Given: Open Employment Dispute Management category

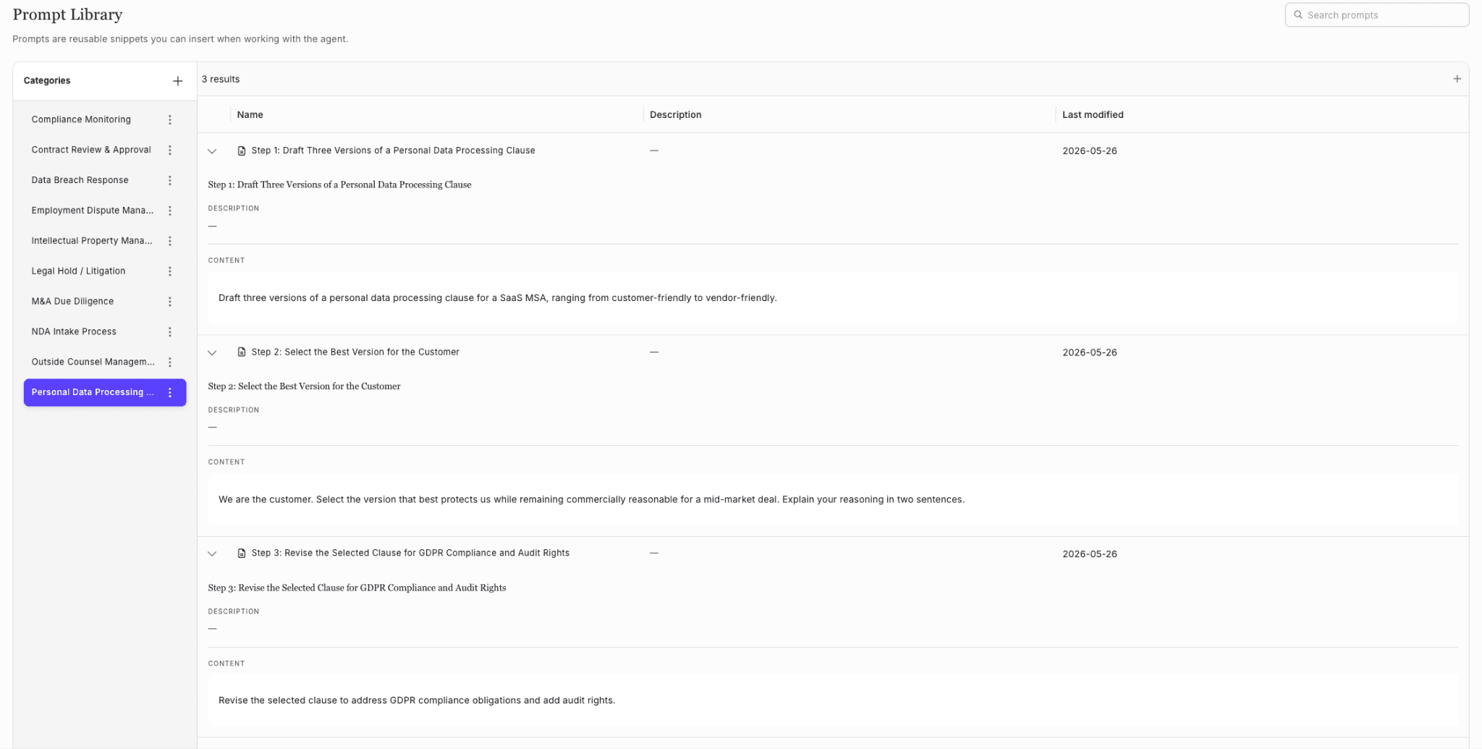Looking at the screenshot, I should coord(105,211).
